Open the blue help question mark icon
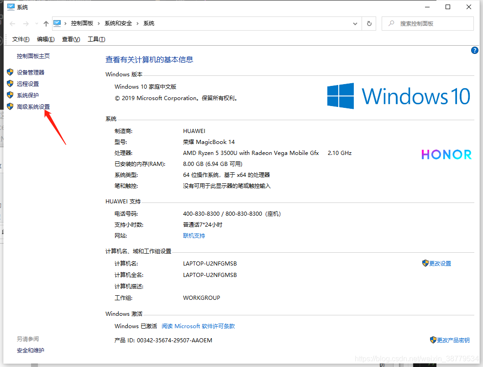 click(475, 50)
